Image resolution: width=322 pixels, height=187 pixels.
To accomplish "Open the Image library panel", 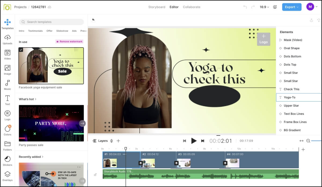I will (x=8, y=70).
